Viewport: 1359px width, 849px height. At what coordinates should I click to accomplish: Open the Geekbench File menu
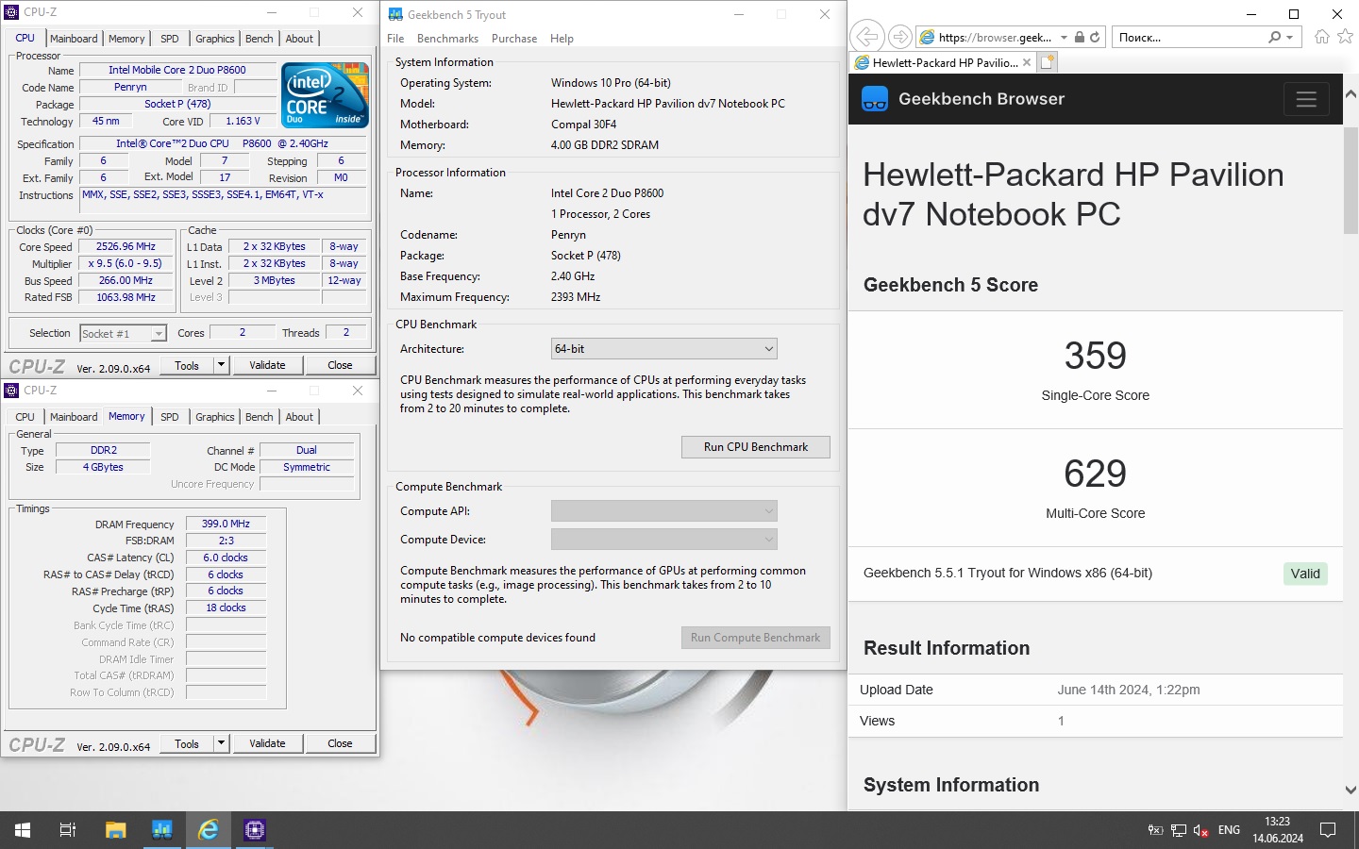(x=395, y=39)
